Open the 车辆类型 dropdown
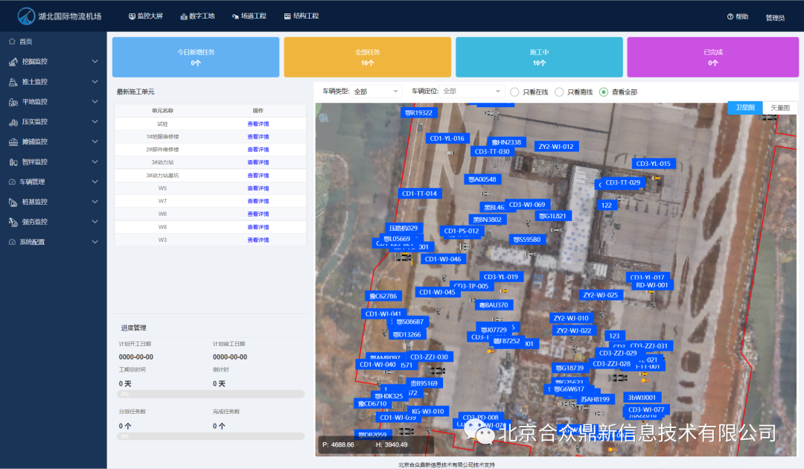This screenshot has width=804, height=469. [376, 92]
